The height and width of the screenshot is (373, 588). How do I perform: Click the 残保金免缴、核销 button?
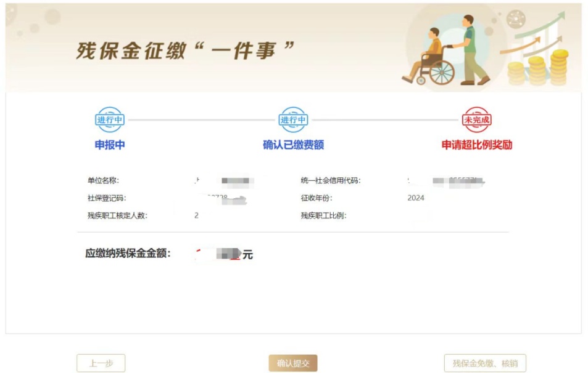pyautogui.click(x=485, y=363)
